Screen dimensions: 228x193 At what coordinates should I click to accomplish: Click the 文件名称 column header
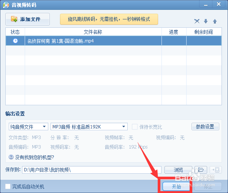(93, 32)
